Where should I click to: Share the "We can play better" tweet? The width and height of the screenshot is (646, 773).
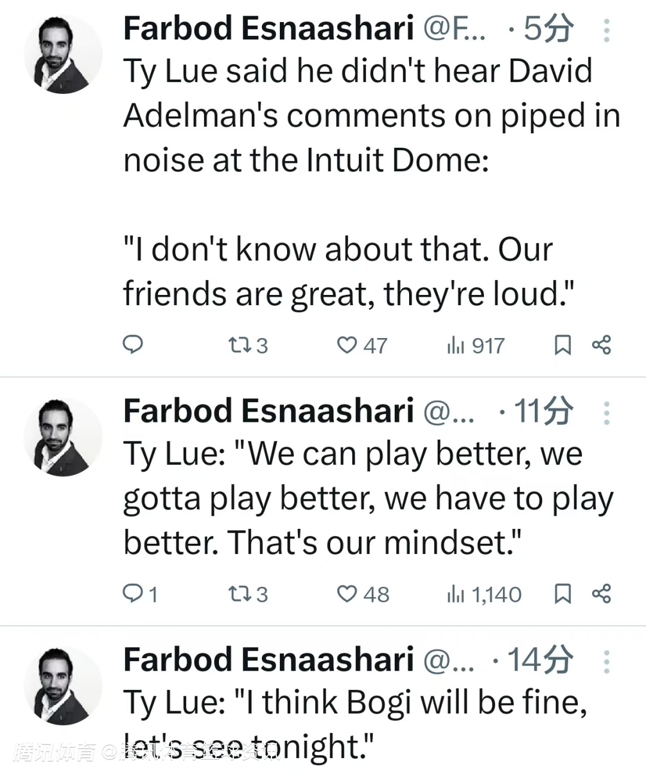pos(601,594)
